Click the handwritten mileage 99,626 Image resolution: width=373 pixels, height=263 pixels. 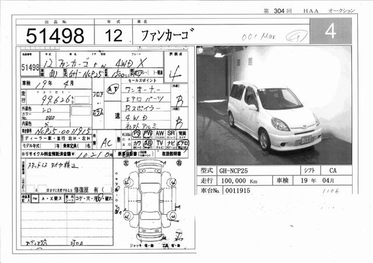click(57, 99)
